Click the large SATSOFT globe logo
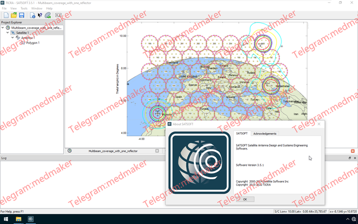Screen dimensions: 358x224 (x=200, y=163)
